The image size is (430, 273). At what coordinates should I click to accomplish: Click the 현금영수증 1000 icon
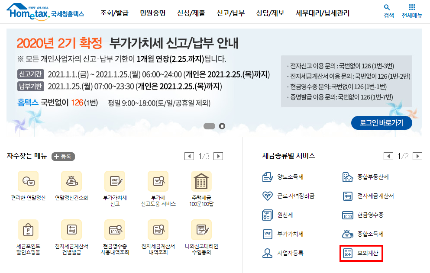click(347, 215)
